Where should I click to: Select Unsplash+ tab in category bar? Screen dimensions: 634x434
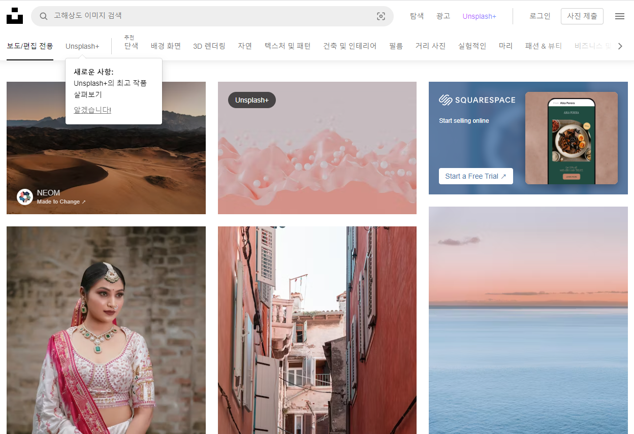point(82,46)
